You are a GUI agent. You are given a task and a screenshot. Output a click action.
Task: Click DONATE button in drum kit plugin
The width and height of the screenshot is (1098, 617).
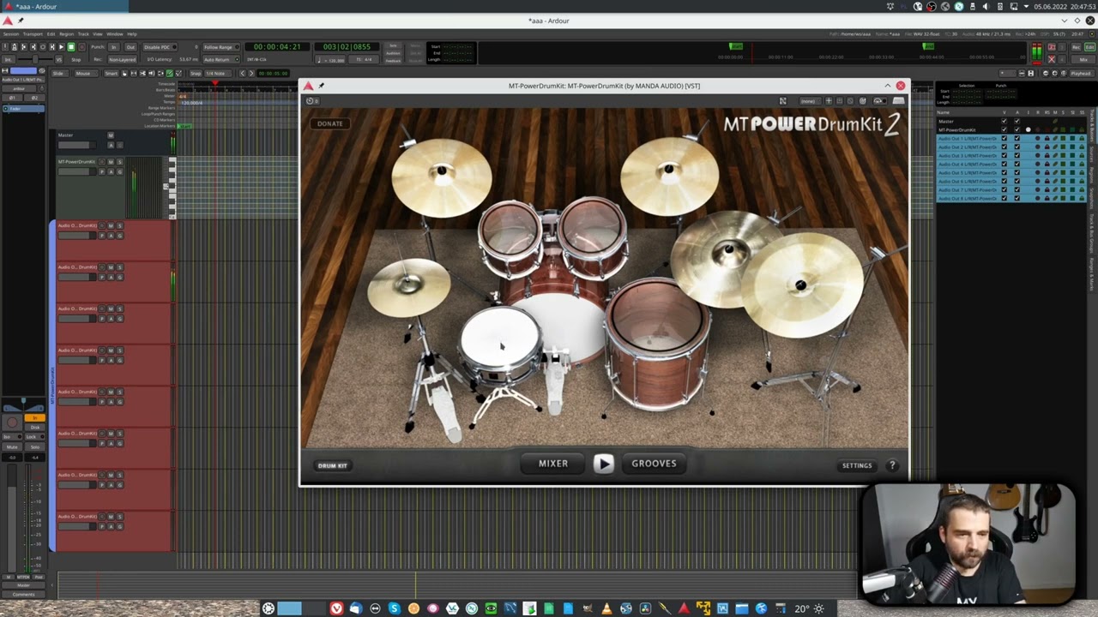[329, 123]
